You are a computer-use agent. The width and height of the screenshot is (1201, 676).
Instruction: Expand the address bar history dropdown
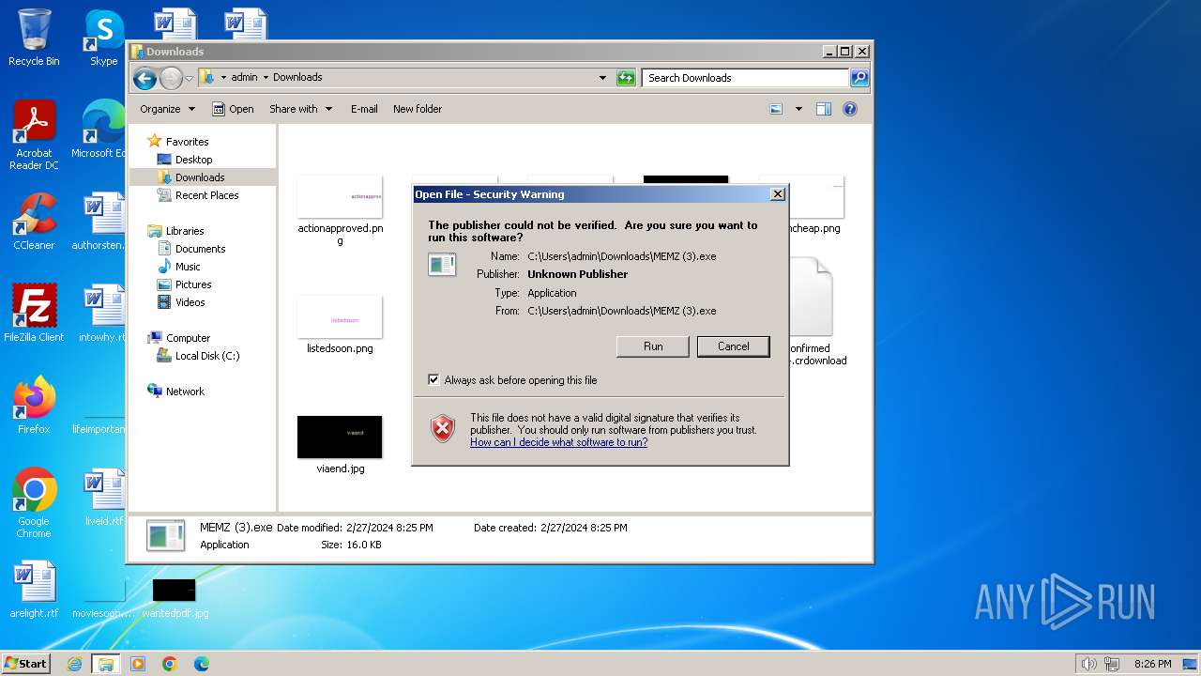tap(602, 78)
